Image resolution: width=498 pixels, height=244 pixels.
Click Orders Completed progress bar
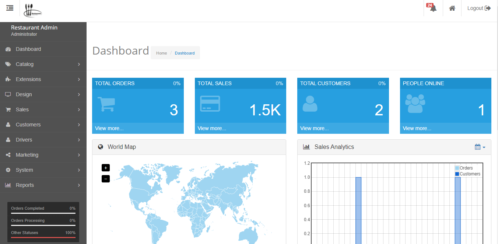point(43,213)
